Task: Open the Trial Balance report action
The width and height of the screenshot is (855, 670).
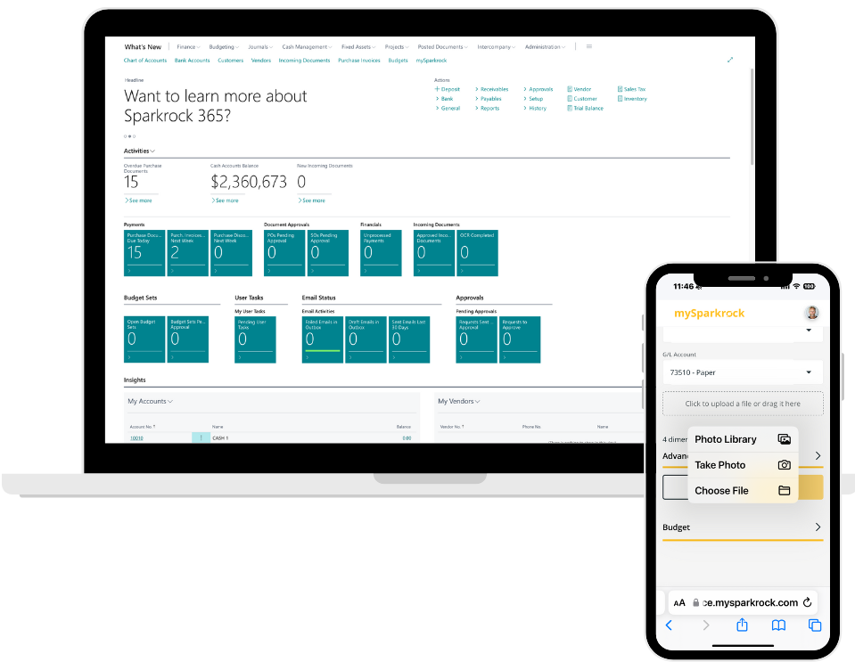Action: click(585, 109)
